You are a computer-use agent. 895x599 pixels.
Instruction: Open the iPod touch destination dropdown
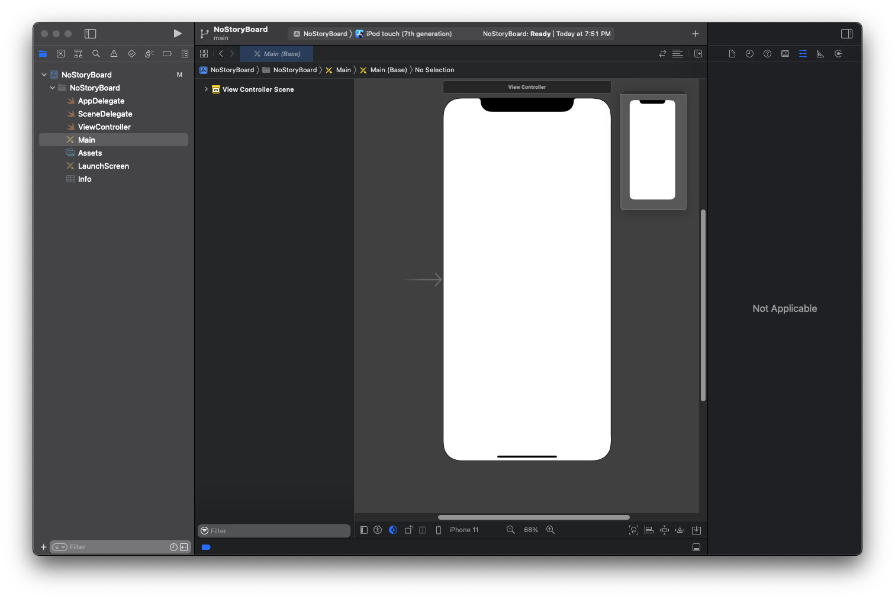(x=408, y=34)
